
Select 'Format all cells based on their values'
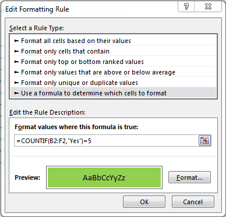[113, 41]
